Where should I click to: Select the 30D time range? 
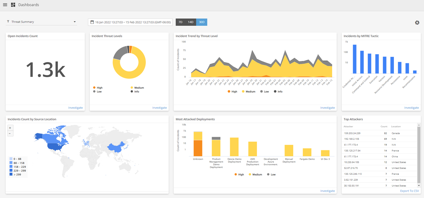click(x=202, y=22)
